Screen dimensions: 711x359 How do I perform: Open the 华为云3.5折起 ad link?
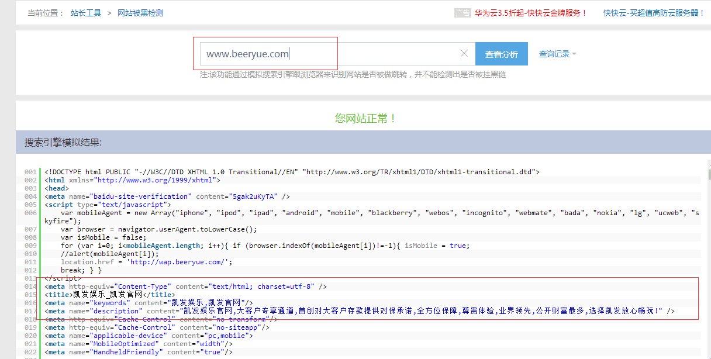pos(530,13)
